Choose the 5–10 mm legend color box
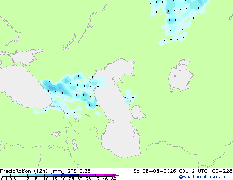 pos(40,175)
